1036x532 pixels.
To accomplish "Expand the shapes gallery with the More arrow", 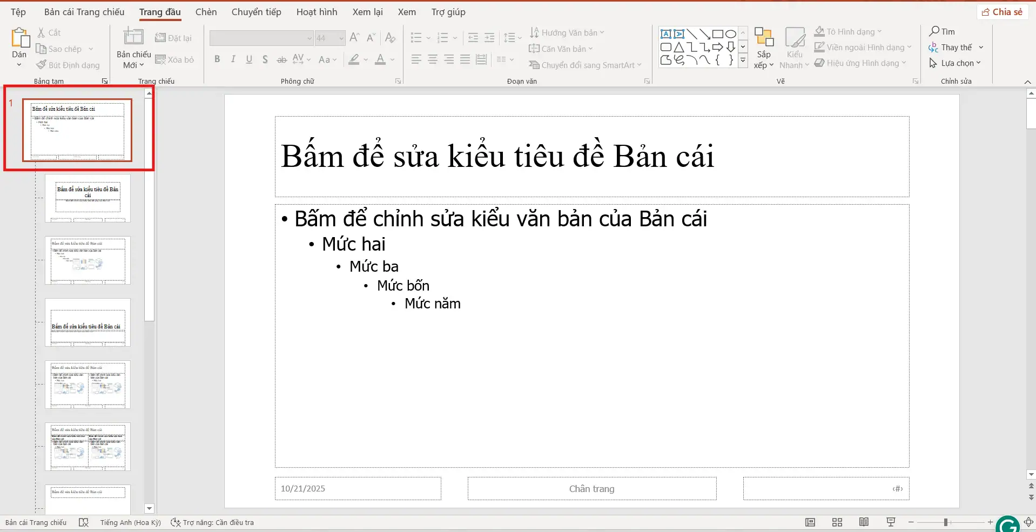I will (743, 60).
